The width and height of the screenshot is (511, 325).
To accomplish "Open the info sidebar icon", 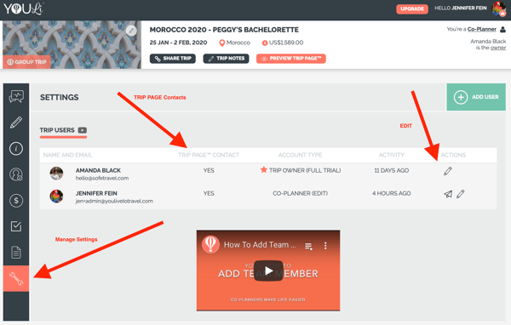I will [16, 149].
